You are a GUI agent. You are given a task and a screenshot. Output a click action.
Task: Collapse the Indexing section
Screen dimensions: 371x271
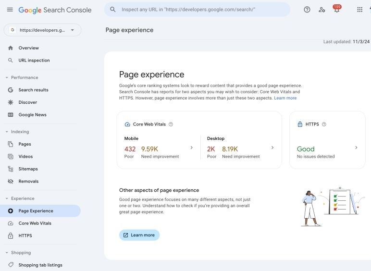pyautogui.click(x=7, y=132)
